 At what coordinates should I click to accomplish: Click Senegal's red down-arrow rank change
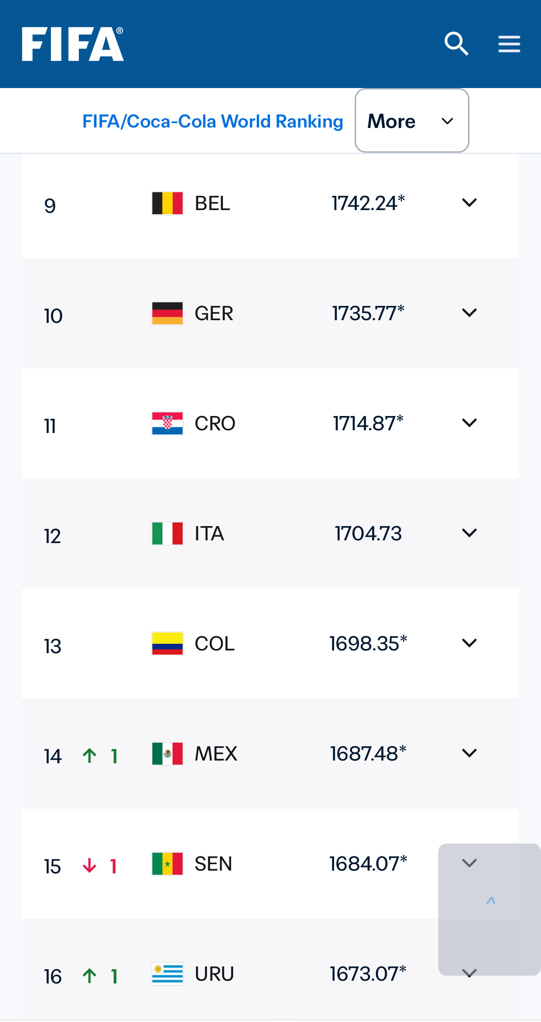pyautogui.click(x=89, y=866)
